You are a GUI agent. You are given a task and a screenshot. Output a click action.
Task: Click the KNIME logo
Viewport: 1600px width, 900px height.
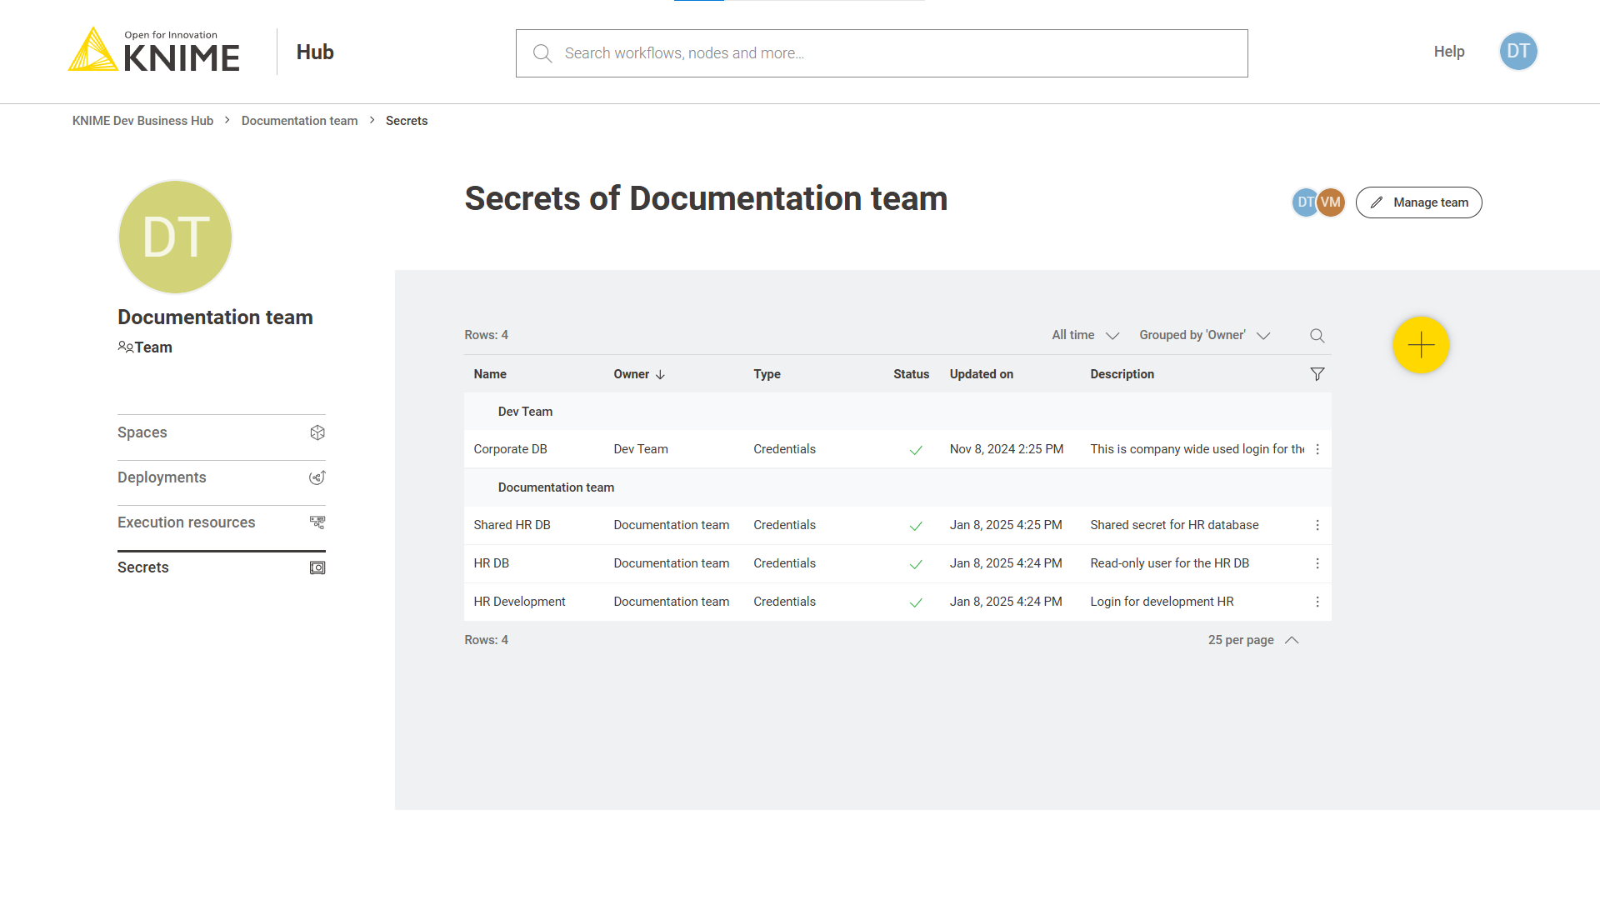coord(154,51)
